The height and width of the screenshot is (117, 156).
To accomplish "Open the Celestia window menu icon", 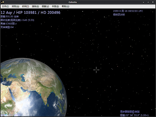I will (2, 2).
